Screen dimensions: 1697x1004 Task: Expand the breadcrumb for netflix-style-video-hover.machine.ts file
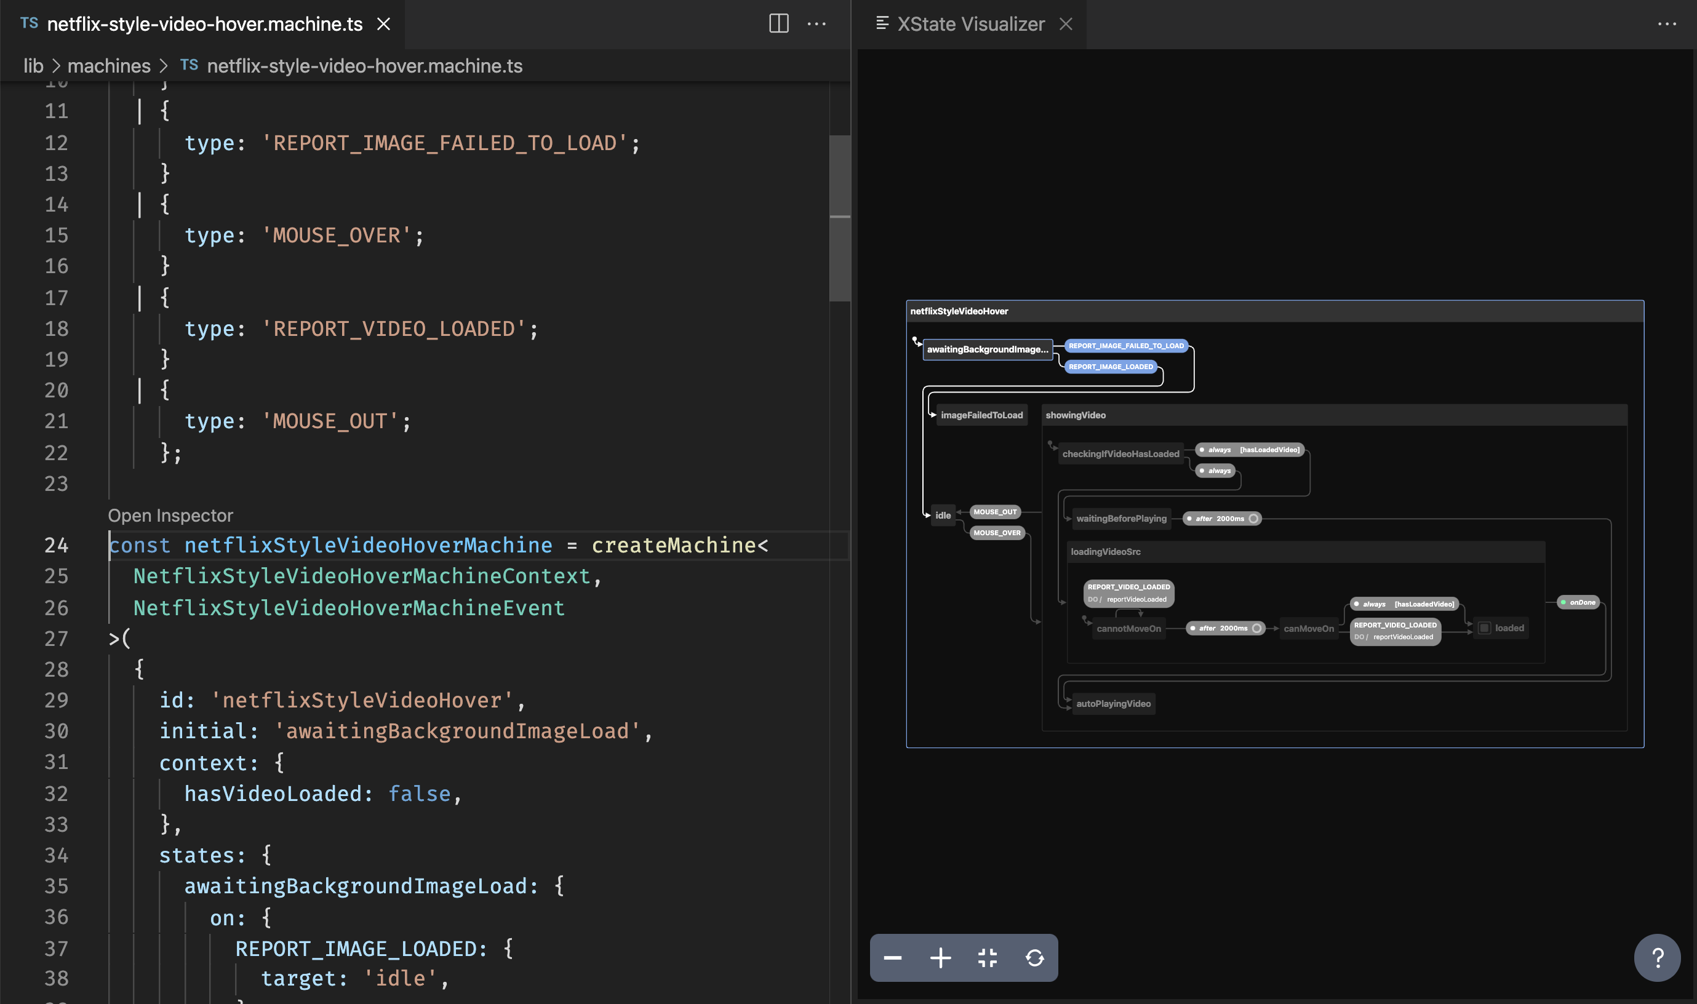364,66
